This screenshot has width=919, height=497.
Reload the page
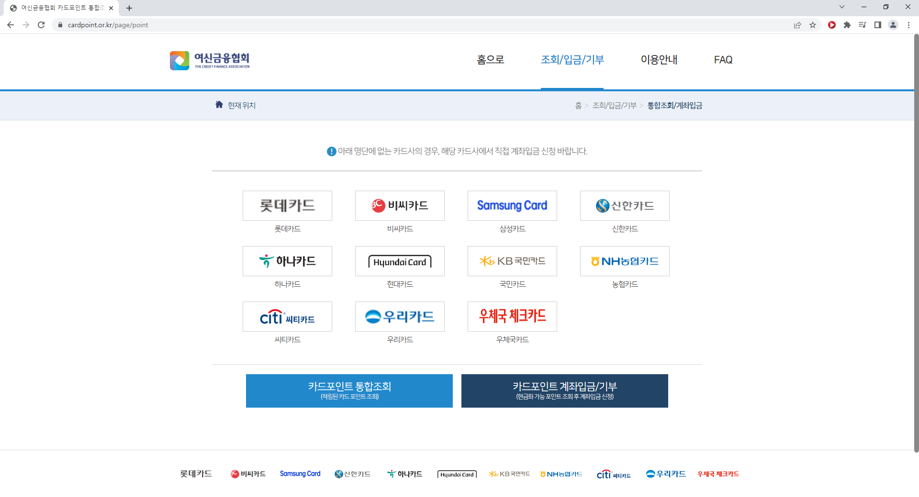pyautogui.click(x=41, y=25)
